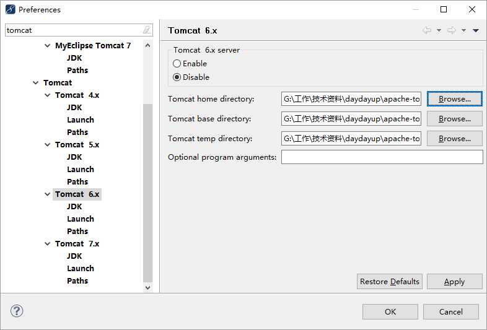This screenshot has height=330, width=487.
Task: Close the Preferences window
Action: [x=472, y=9]
